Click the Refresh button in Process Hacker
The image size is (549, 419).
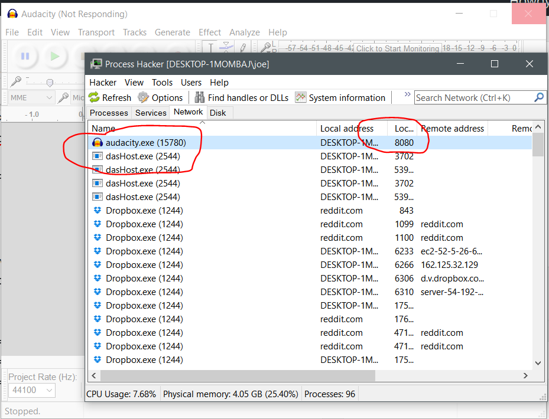[110, 97]
